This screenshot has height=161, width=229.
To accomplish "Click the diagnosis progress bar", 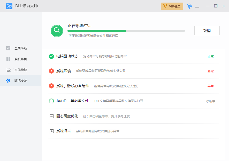I will (x=126, y=31).
